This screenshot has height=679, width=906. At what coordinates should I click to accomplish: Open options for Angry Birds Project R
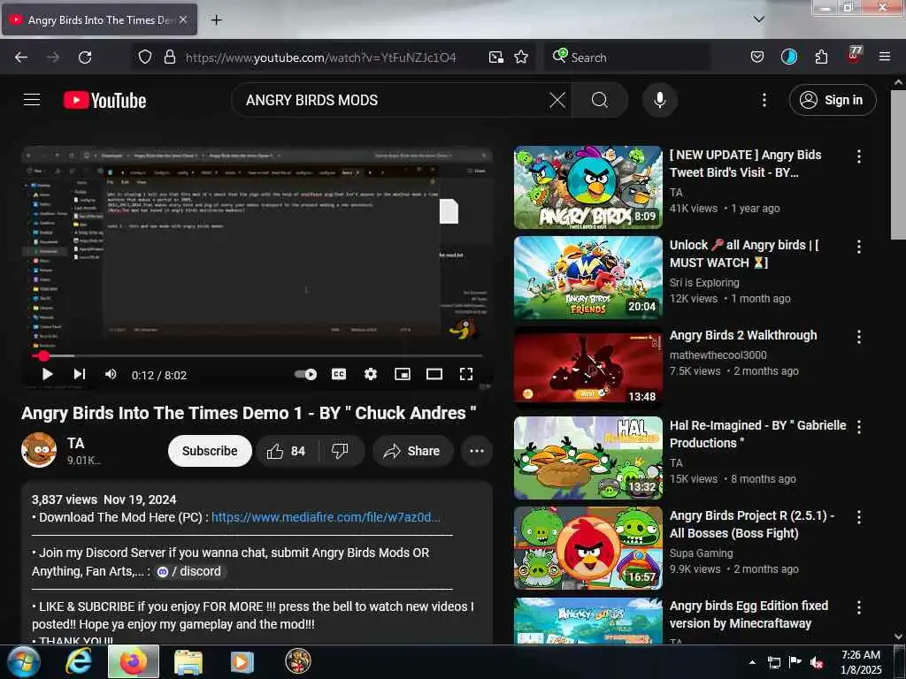coord(858,516)
